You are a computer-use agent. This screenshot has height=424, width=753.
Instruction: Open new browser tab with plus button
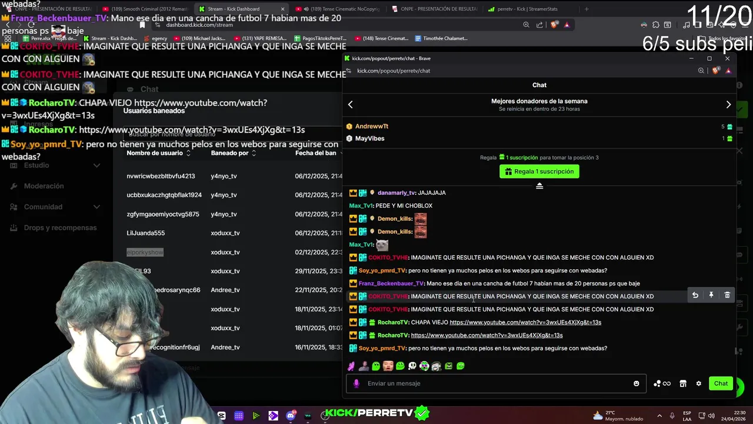587,9
